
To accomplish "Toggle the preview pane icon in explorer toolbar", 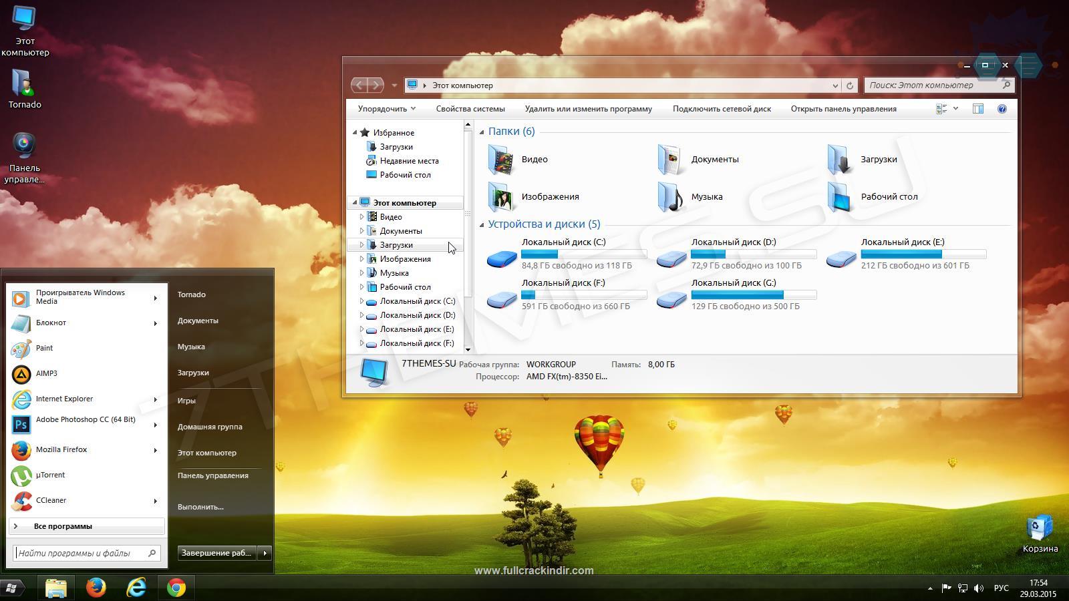I will click(978, 109).
